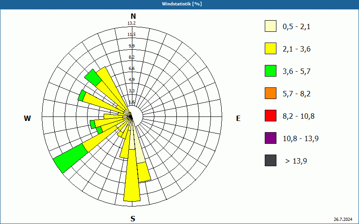Click the legend label > 13,9
This screenshot has width=359, height=224.
pos(296,161)
